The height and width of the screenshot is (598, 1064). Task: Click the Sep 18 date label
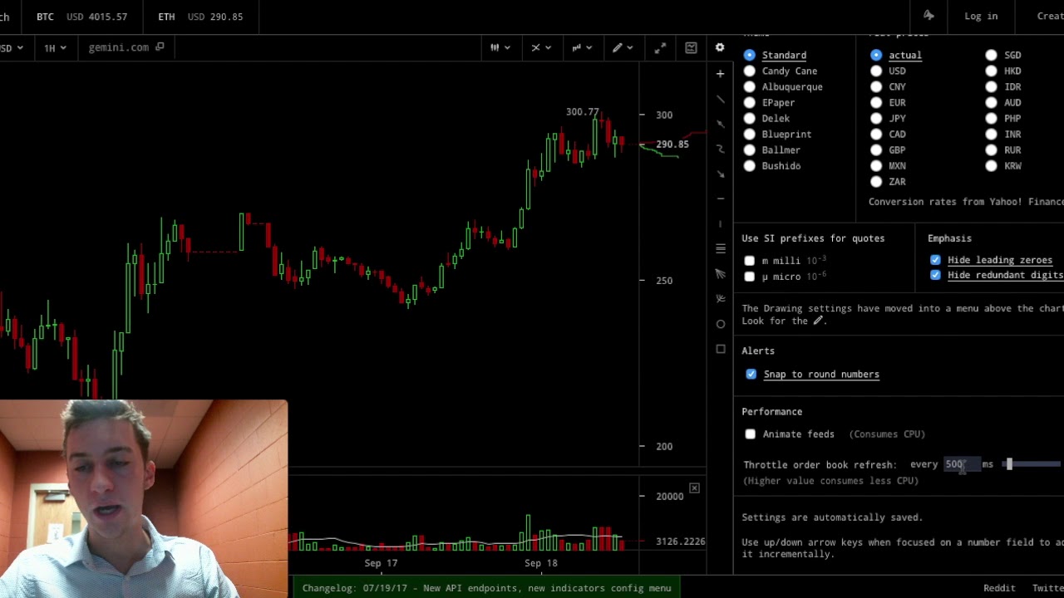pyautogui.click(x=541, y=563)
